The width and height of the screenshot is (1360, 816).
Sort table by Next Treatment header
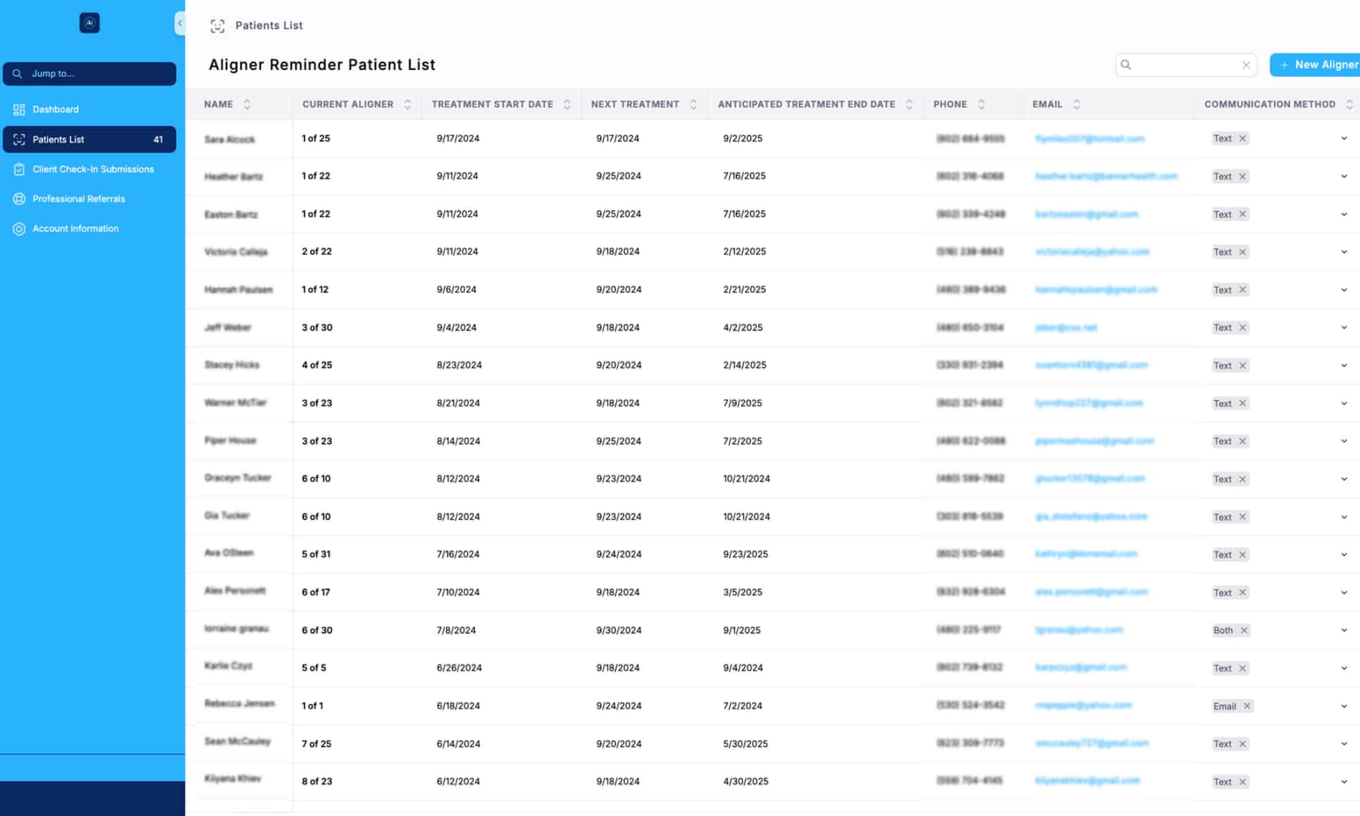tap(634, 105)
